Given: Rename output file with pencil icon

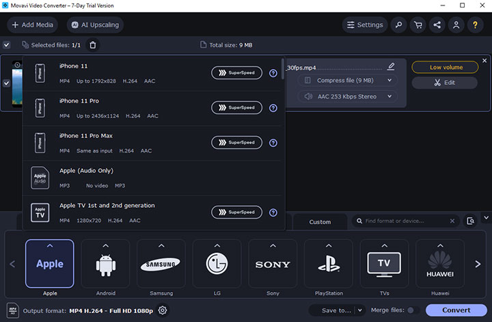Looking at the screenshot, I should [391, 66].
